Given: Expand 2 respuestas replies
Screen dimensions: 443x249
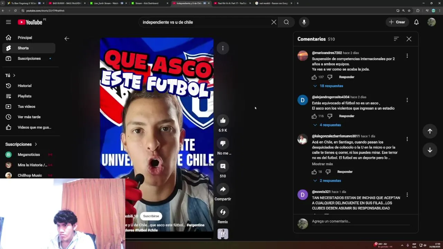Looking at the screenshot, I should 327,181.
